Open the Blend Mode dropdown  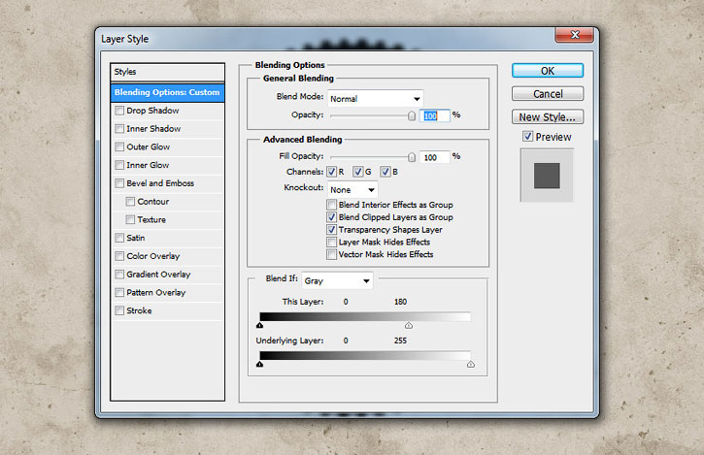(376, 99)
